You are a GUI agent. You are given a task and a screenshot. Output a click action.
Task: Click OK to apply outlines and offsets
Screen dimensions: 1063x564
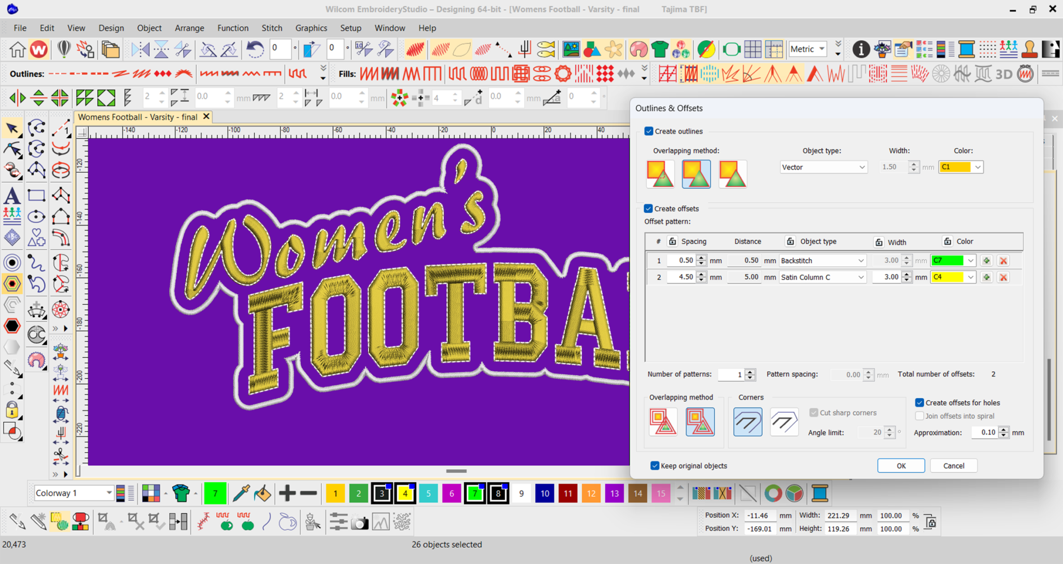901,466
